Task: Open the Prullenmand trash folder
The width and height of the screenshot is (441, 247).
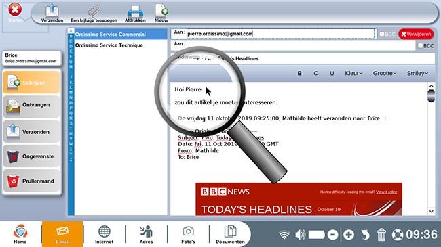Action: (x=31, y=181)
